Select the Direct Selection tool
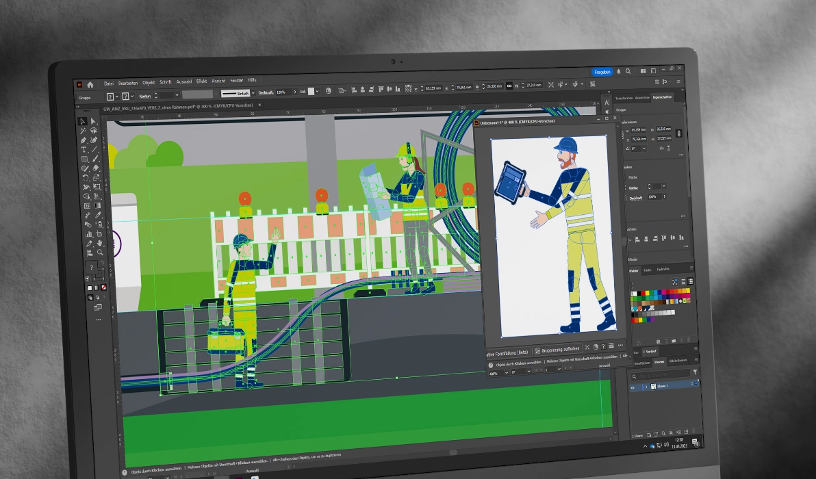Screen dimensions: 816x479 pyautogui.click(x=93, y=121)
